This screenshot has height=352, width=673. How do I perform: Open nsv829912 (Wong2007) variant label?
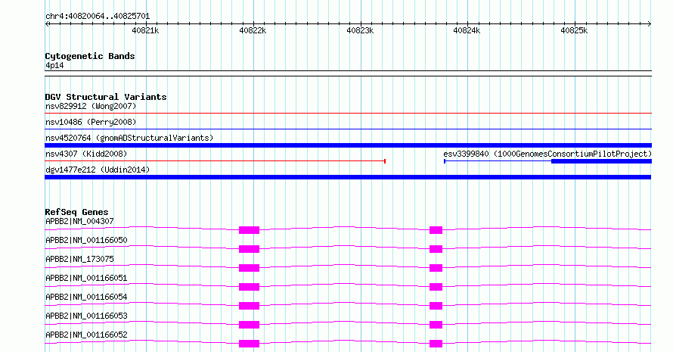tap(91, 106)
